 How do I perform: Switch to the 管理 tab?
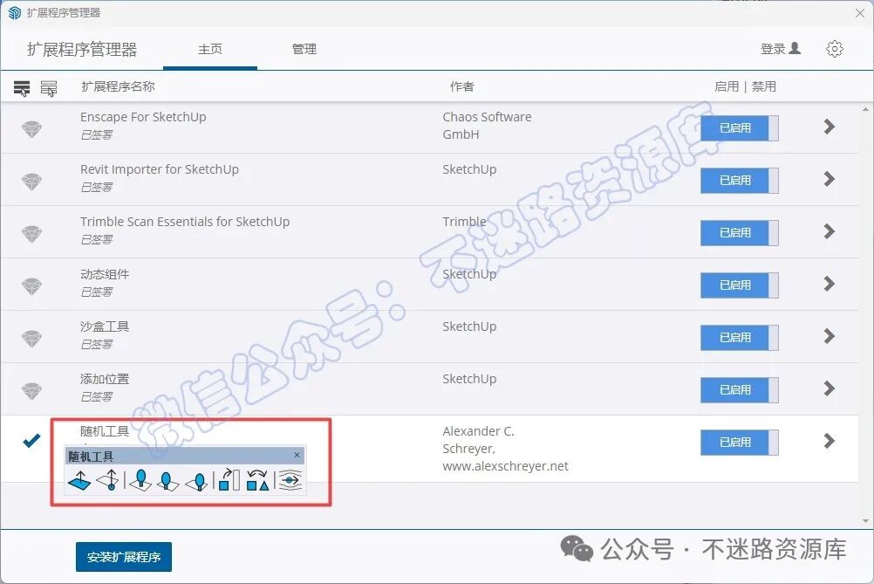tap(304, 49)
